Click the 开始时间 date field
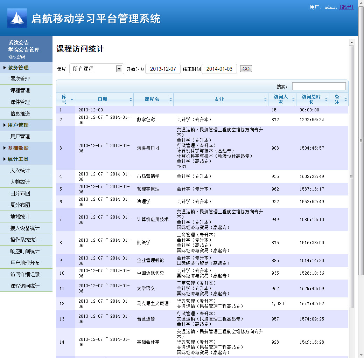The image size is (364, 358). pos(163,69)
